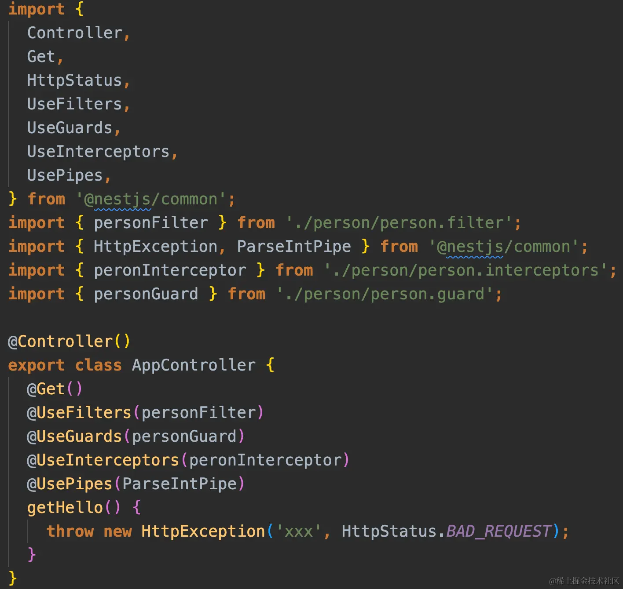Click the '@UseGuards' decorator name
The image size is (623, 589).
[74, 436]
